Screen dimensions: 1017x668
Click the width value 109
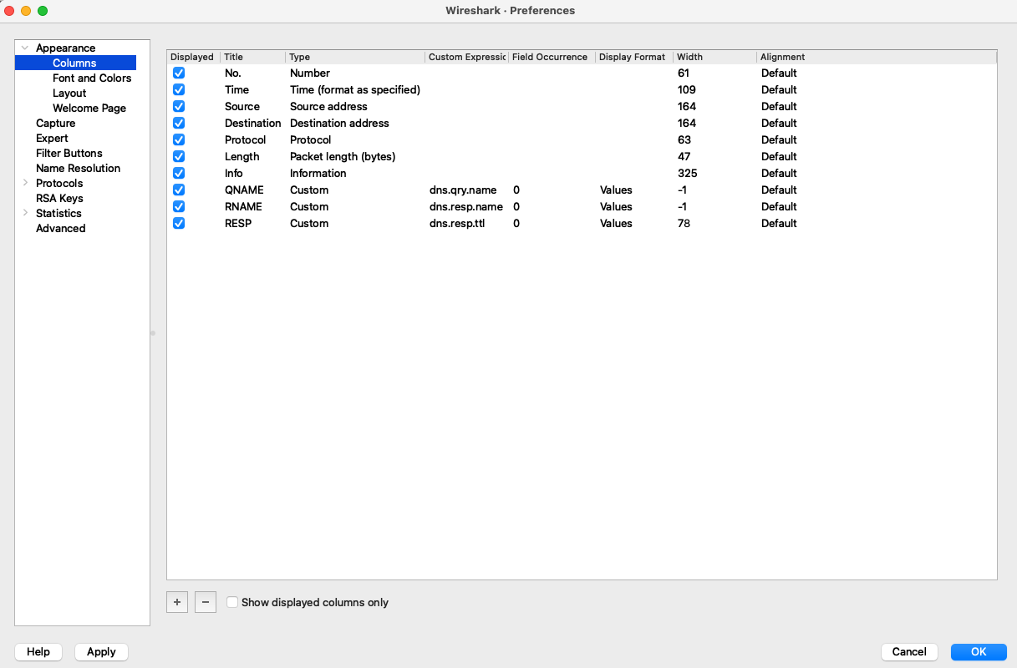(x=687, y=89)
